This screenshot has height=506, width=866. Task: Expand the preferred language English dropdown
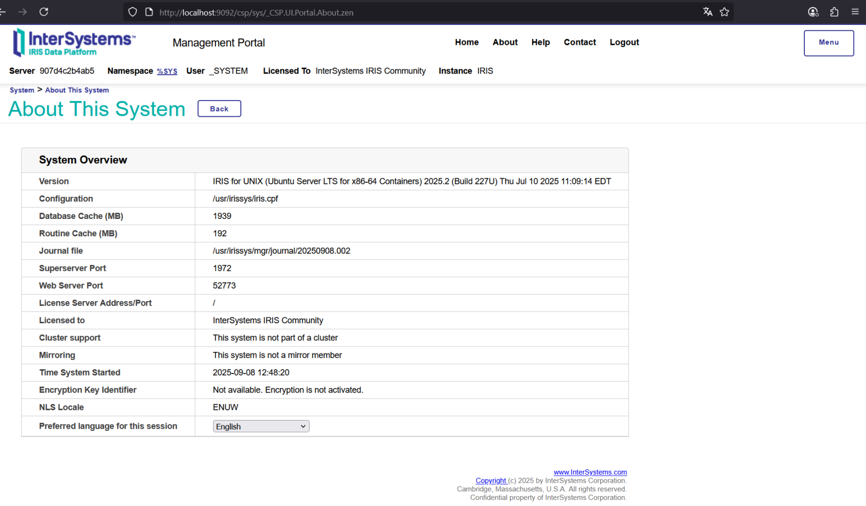261,427
